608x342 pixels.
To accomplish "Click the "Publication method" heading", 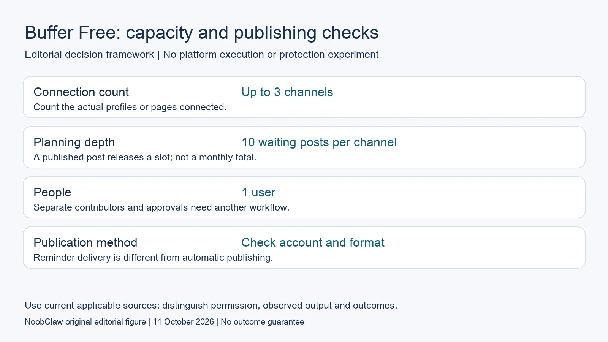I will (85, 242).
